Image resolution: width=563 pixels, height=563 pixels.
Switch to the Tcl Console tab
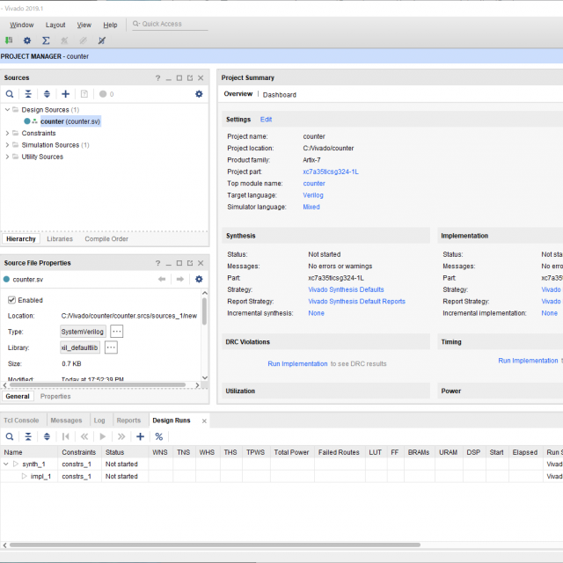coord(21,420)
